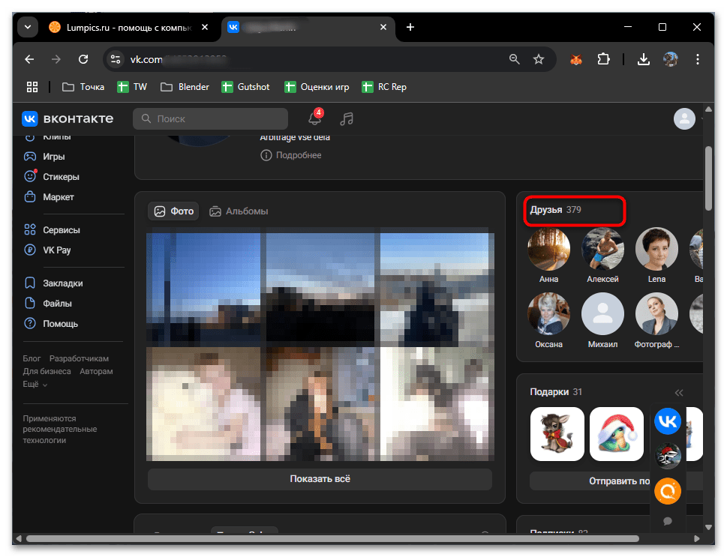Collapse the side panel double-chevron
The image size is (727, 557).
coord(679,393)
